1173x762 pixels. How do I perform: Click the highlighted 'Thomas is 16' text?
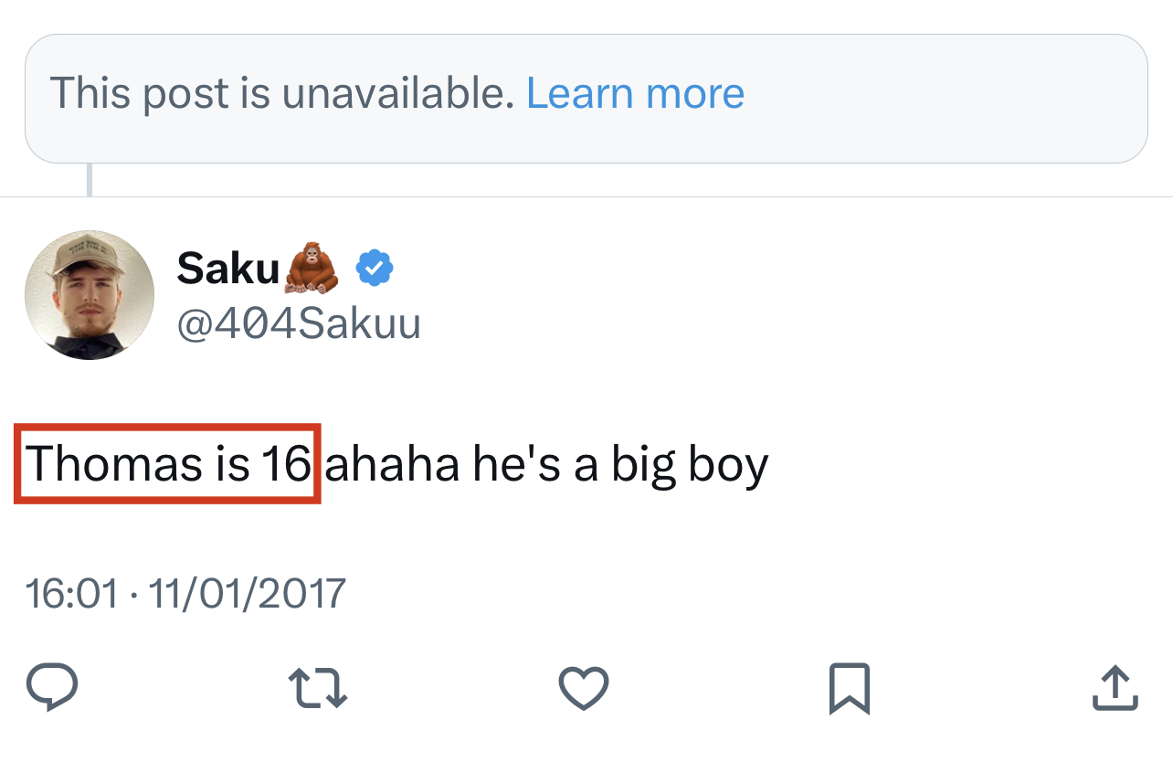pyautogui.click(x=168, y=463)
